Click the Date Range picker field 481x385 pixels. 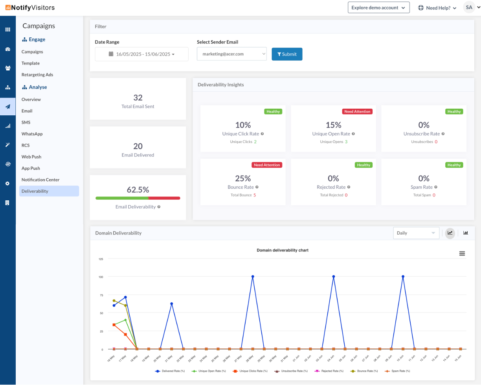point(141,54)
